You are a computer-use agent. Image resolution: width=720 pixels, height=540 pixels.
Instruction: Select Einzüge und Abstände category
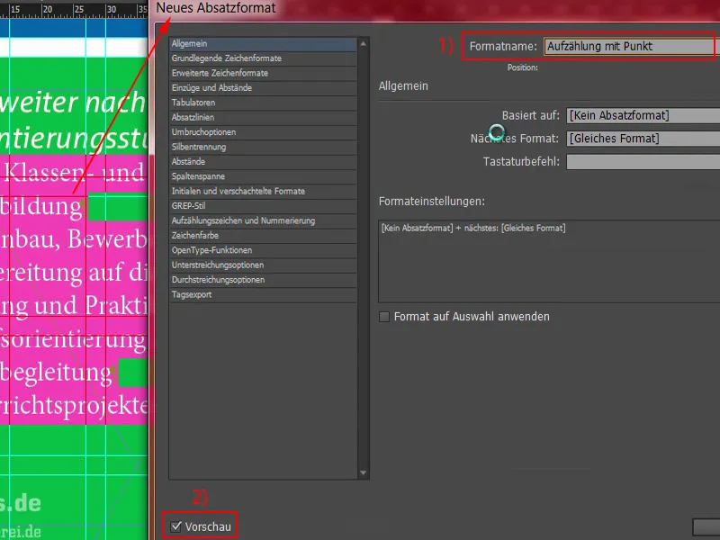263,87
